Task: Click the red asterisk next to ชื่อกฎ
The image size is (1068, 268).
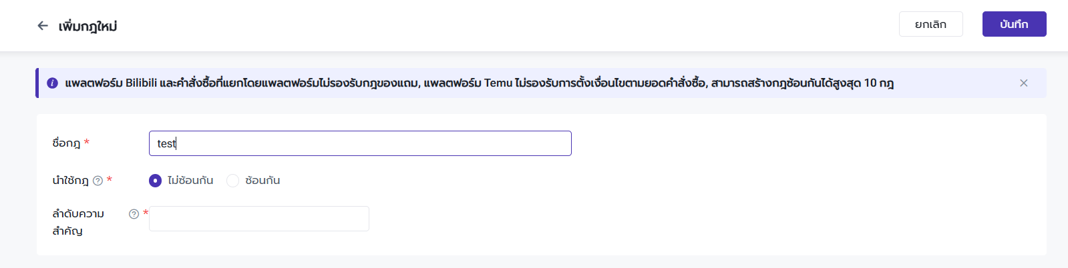Action: click(x=87, y=143)
